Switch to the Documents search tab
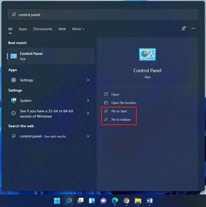 (43, 29)
